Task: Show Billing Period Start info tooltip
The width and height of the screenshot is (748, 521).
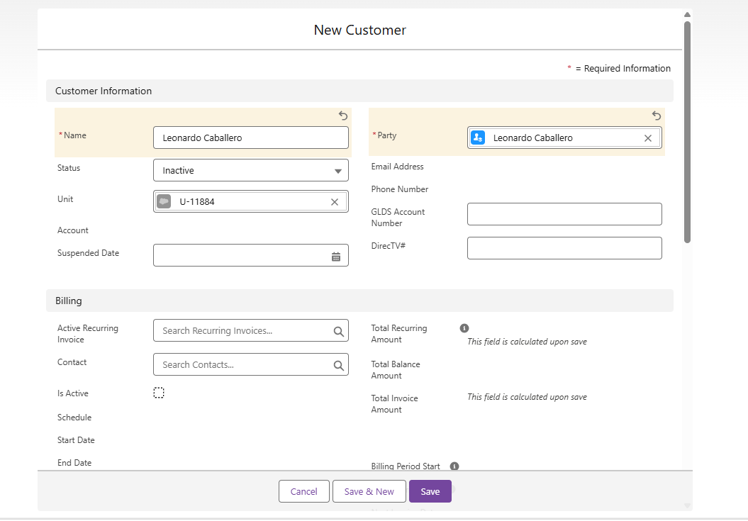Action: coord(454,466)
